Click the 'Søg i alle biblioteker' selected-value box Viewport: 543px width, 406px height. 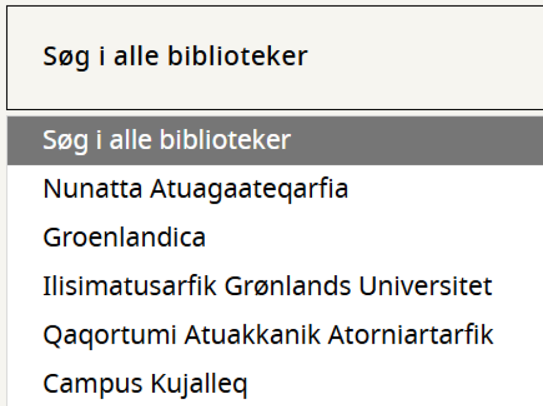tap(273, 57)
